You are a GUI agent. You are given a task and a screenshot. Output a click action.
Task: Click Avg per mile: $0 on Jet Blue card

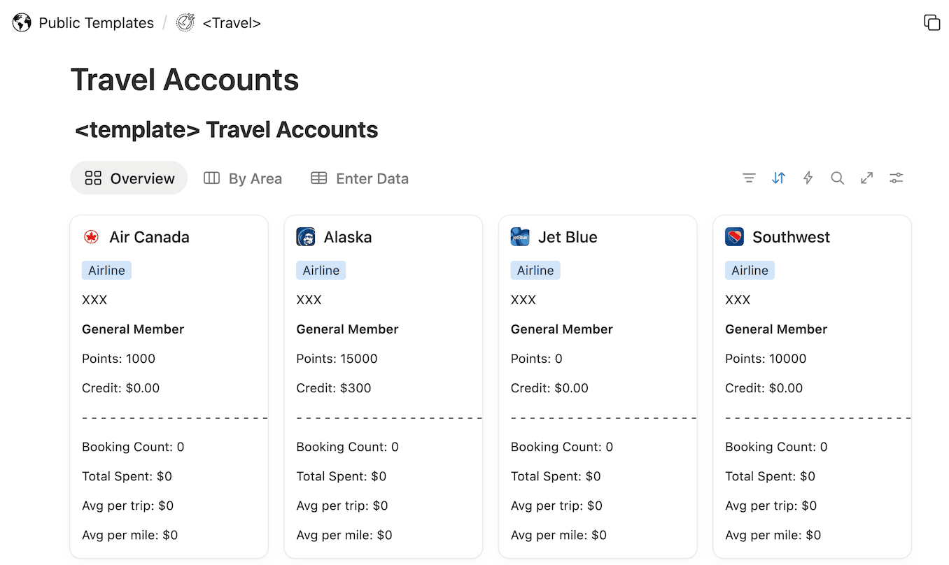pyautogui.click(x=559, y=535)
